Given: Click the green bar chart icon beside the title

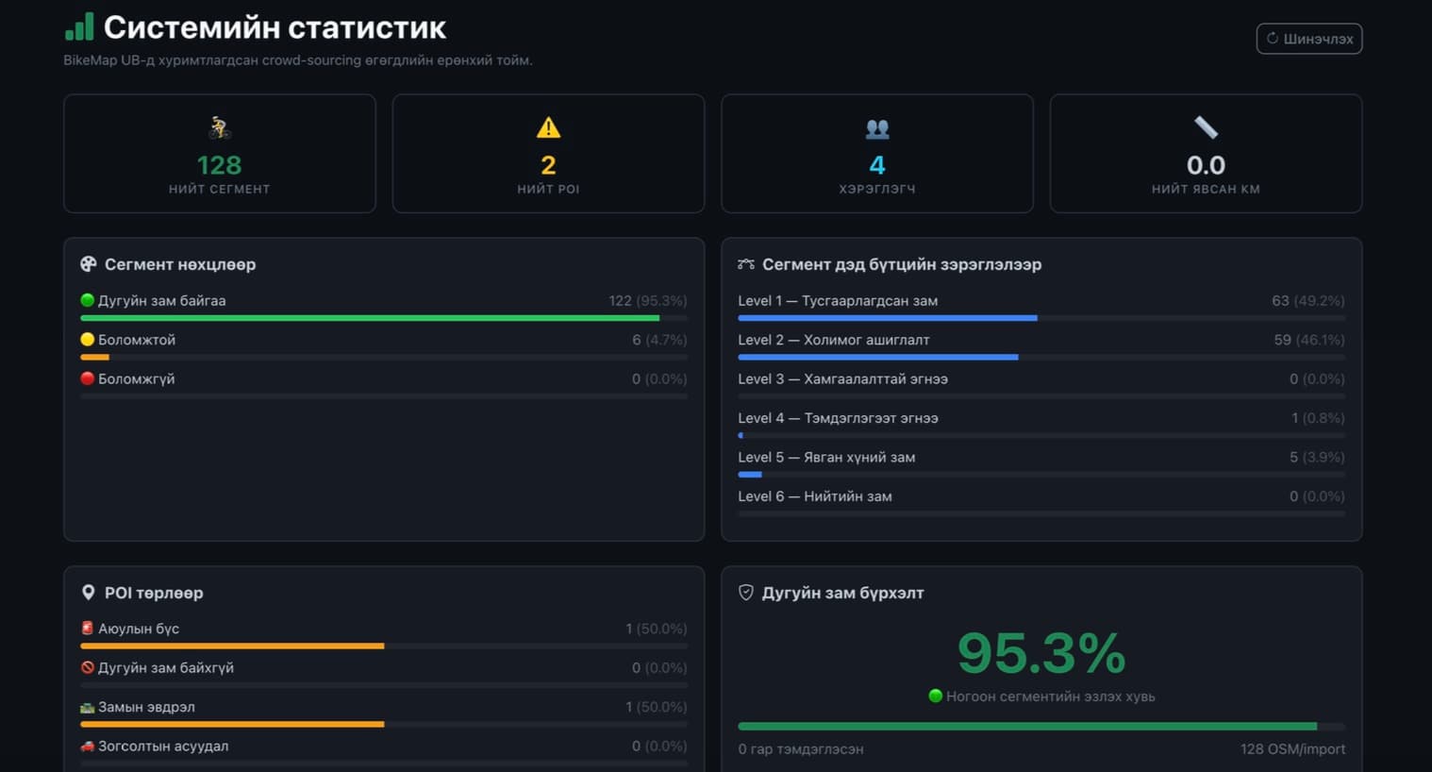Looking at the screenshot, I should click(x=79, y=27).
